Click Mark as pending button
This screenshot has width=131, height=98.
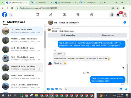[x=68, y=35]
